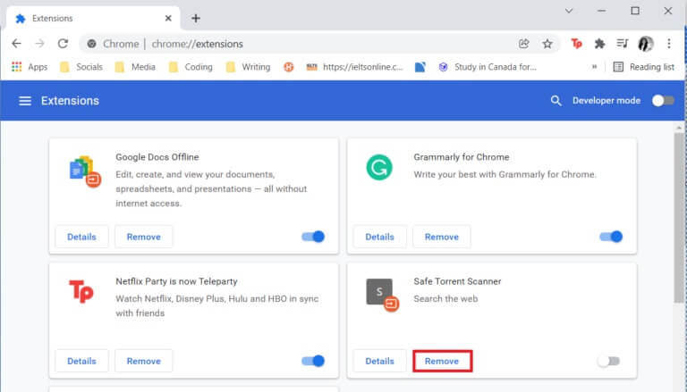Turn on Developer mode

(x=663, y=101)
